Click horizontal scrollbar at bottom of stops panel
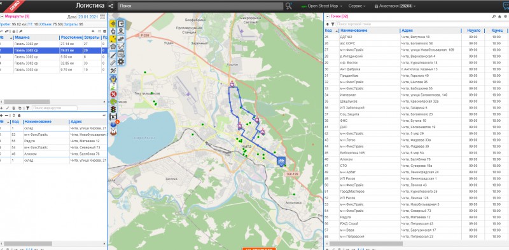Viewport: 509px width, 250px height. [x=27, y=244]
